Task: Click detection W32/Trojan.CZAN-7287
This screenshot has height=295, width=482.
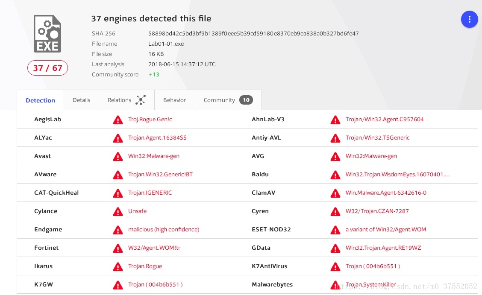Action: [377, 211]
